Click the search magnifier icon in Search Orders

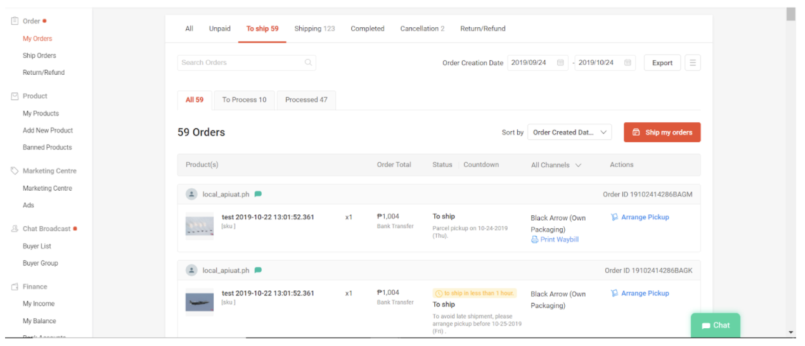[x=308, y=62]
